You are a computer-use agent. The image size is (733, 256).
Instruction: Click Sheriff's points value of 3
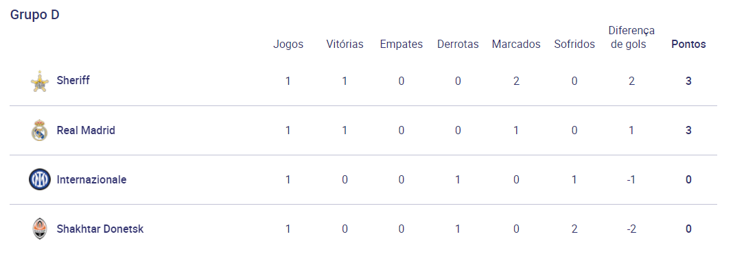pos(688,81)
